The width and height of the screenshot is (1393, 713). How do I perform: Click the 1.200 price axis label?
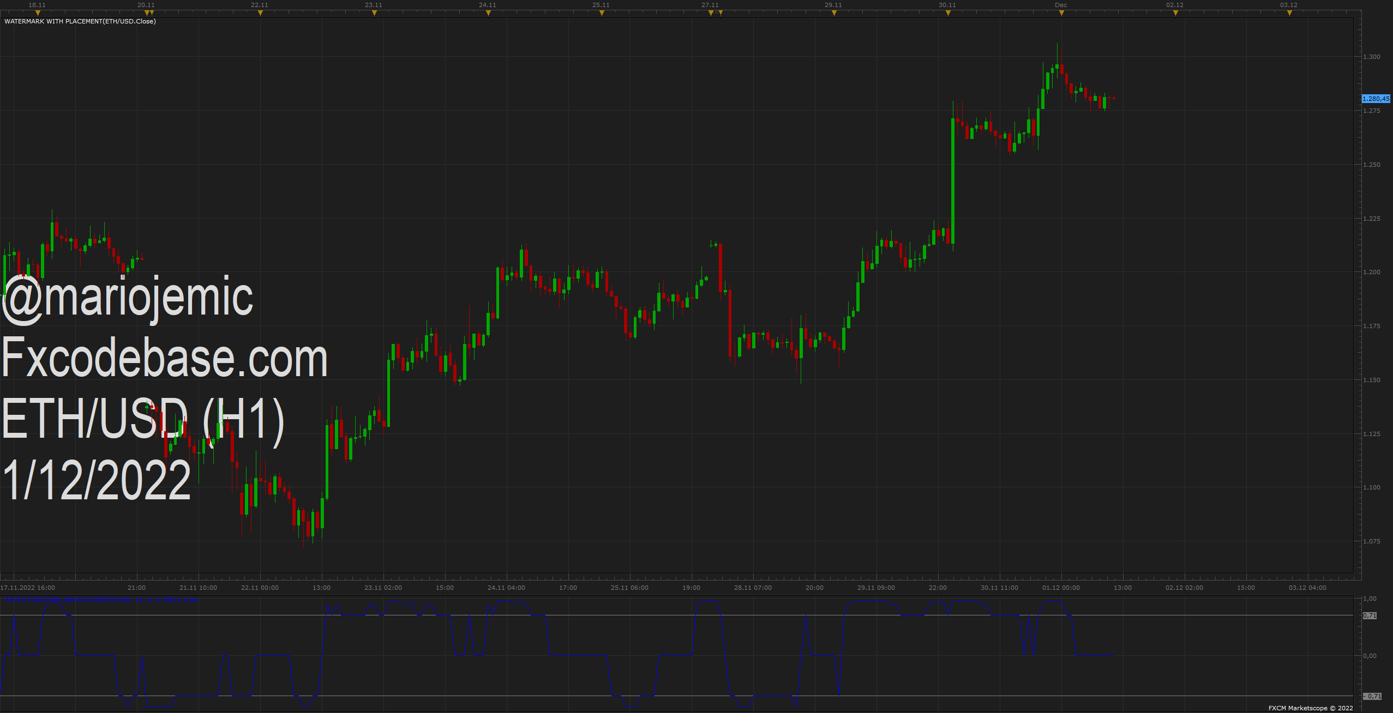coord(1372,272)
